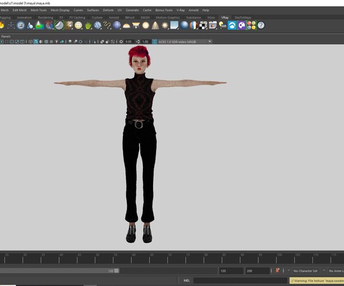This screenshot has height=286, width=344.
Task: Click the yellow gridded sphere shelf icon
Action: [79, 25]
